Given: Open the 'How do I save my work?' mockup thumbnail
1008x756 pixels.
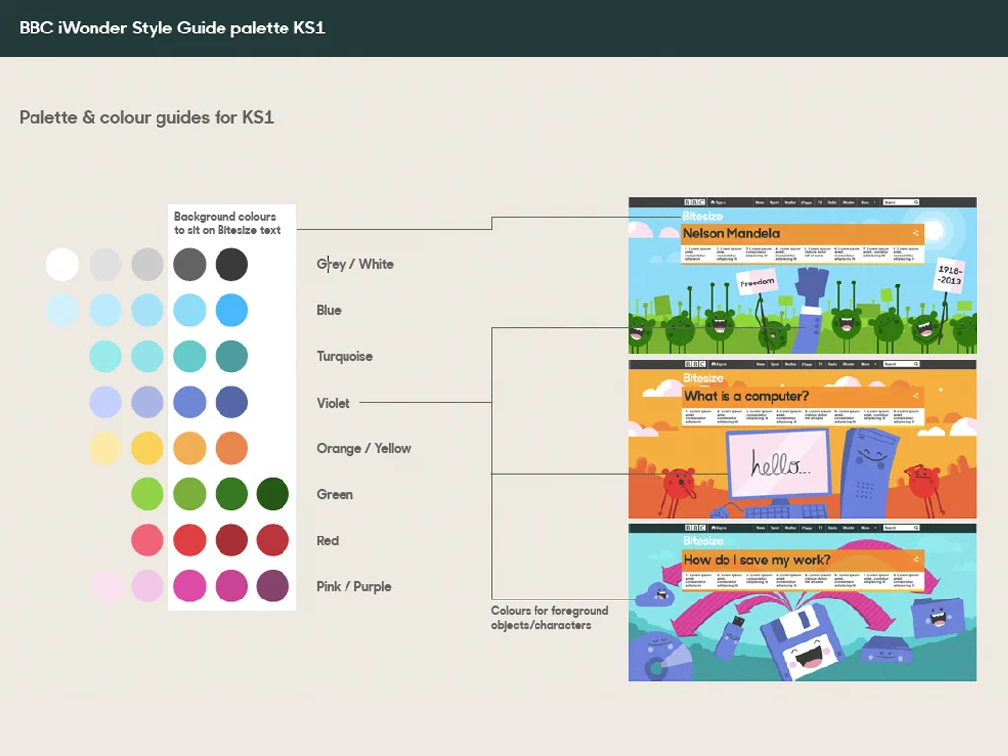Looking at the screenshot, I should (802, 602).
